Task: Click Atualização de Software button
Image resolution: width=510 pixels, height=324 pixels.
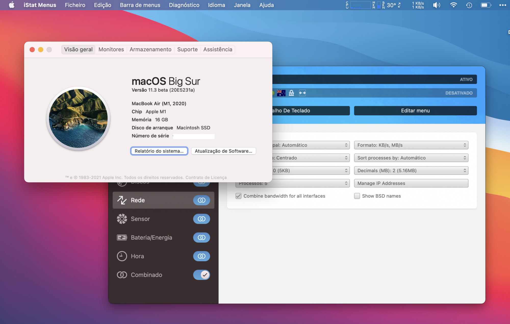Action: [x=223, y=151]
